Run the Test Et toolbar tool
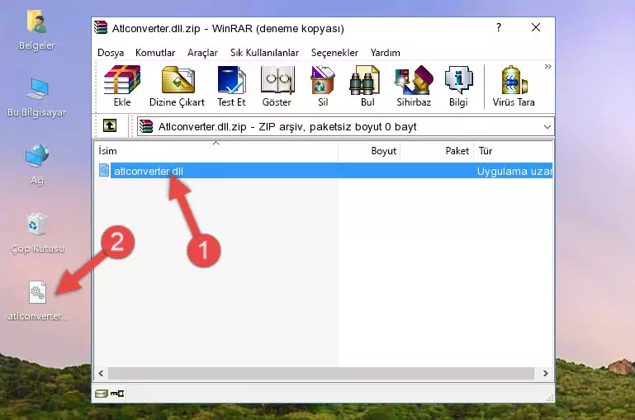Screen dimensions: 635x420 coord(231,86)
